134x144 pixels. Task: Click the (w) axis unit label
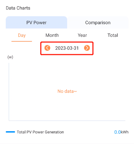[10, 57]
